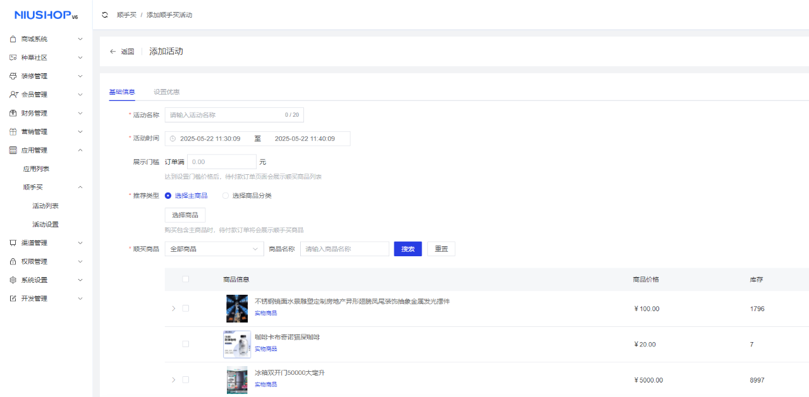Select the 选择商品分类 radio option

tap(226, 196)
